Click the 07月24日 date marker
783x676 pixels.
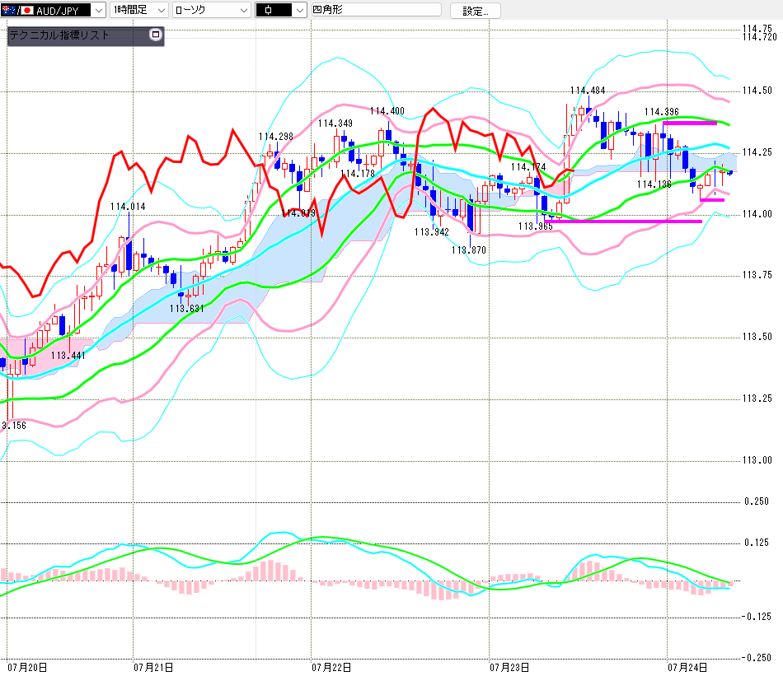[x=687, y=667]
